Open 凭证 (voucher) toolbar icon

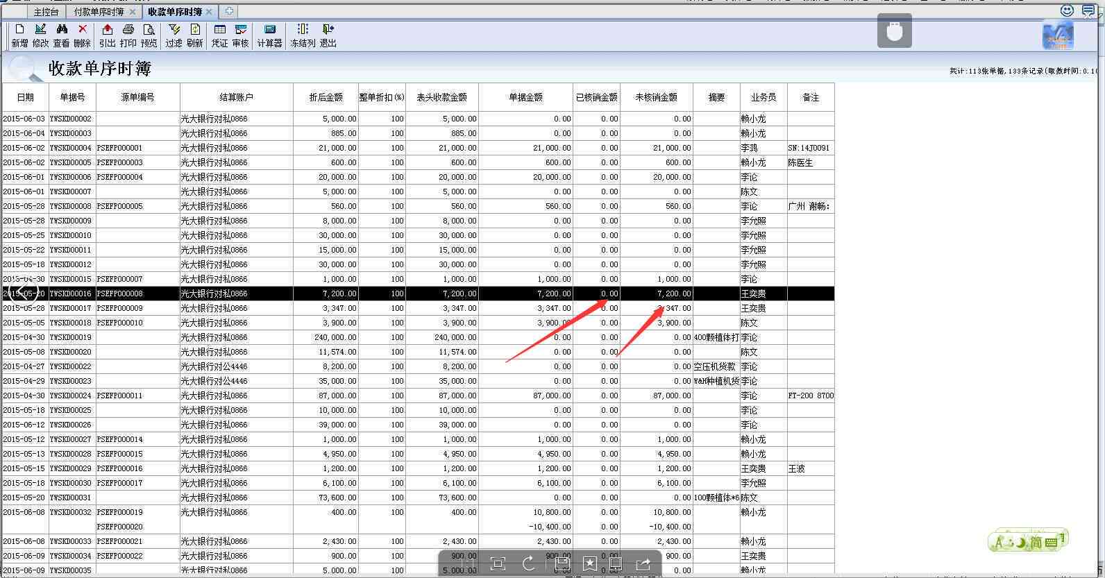[220, 35]
